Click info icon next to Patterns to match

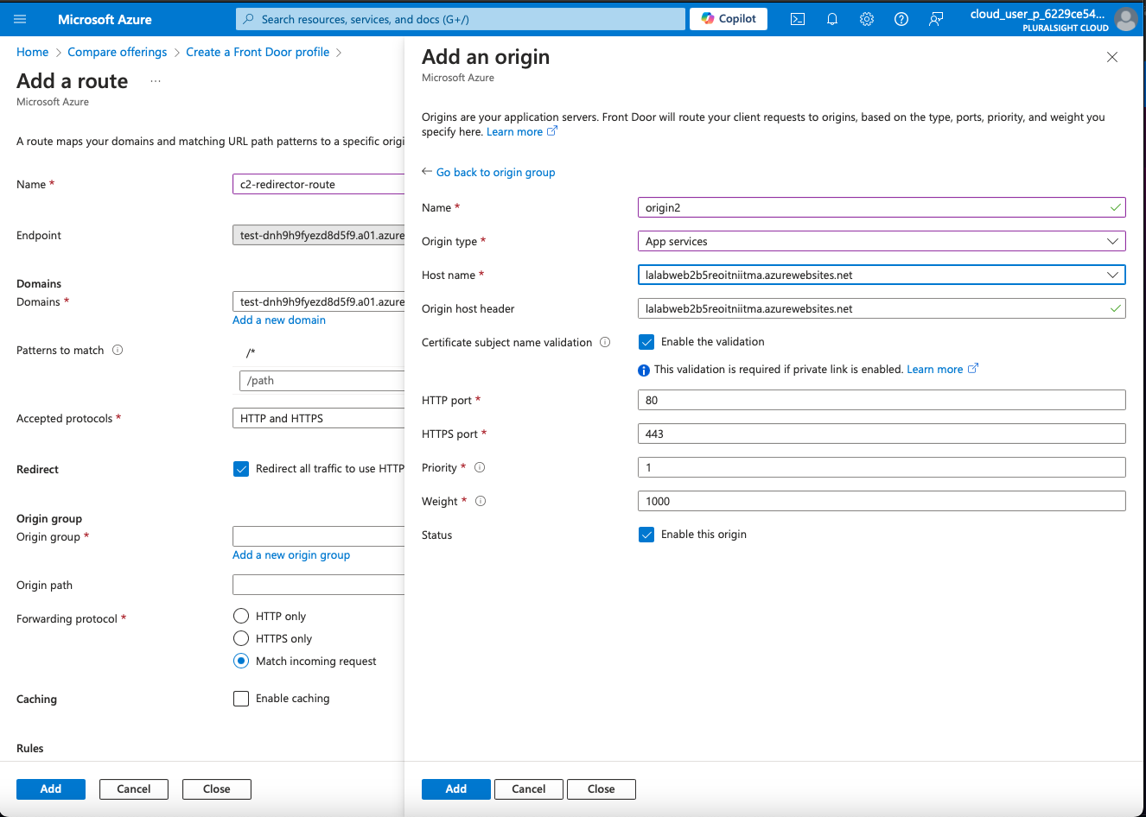(118, 350)
